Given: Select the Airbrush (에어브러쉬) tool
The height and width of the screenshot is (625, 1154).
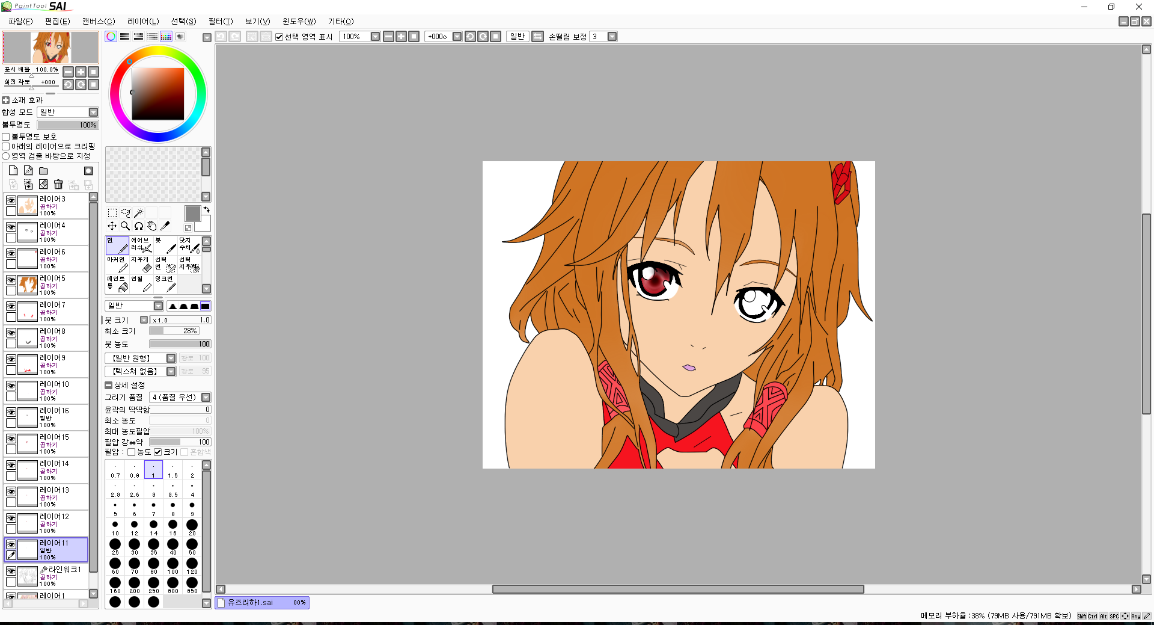Looking at the screenshot, I should [x=141, y=245].
